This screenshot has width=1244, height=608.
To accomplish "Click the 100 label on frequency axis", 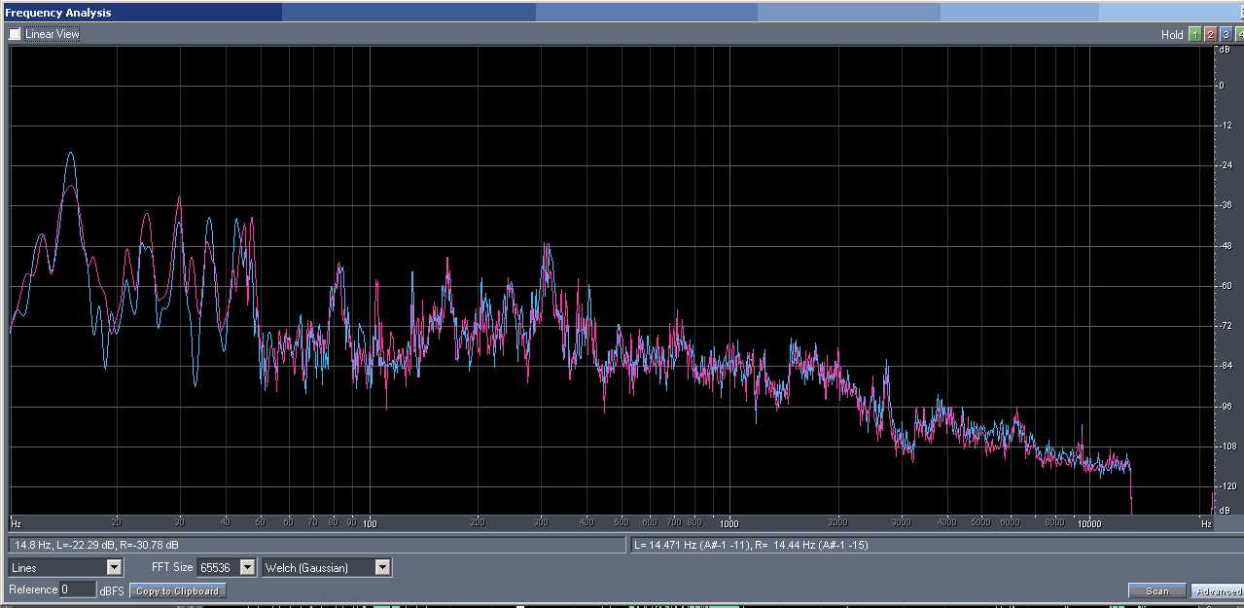I will coord(369,523).
